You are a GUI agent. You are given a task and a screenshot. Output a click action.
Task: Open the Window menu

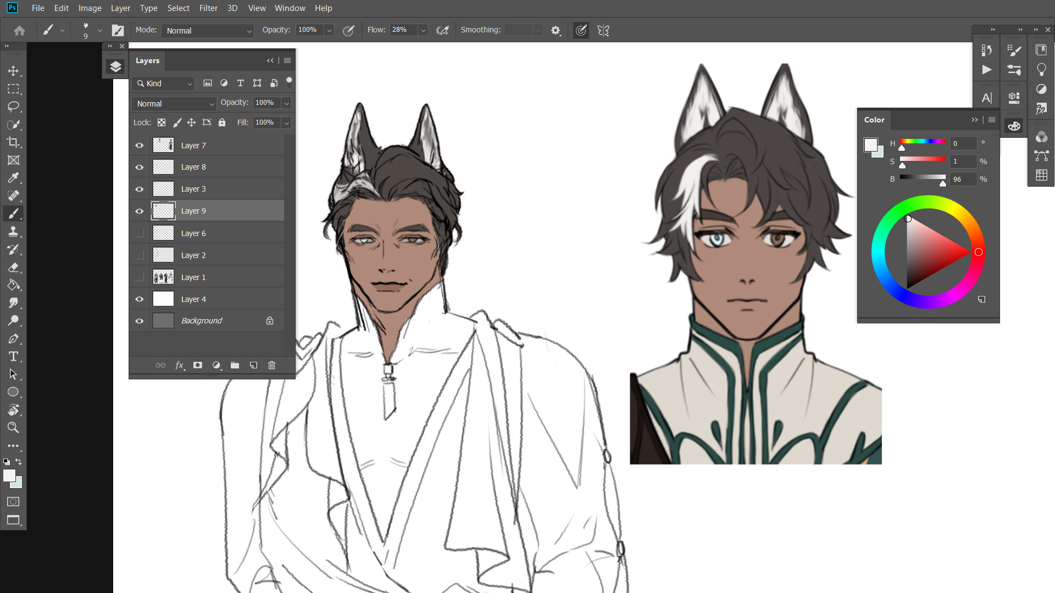point(290,8)
